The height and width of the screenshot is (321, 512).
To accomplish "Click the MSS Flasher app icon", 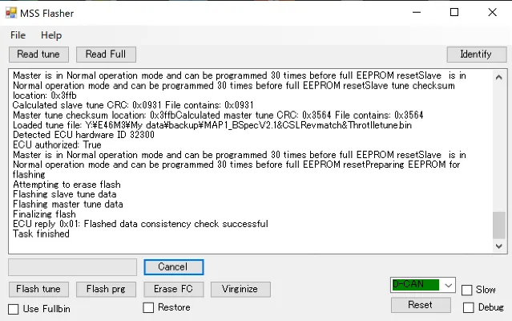I will (11, 13).
